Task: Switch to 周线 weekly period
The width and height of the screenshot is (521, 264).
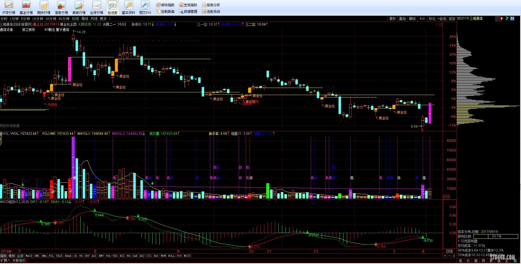Action: 85,19
